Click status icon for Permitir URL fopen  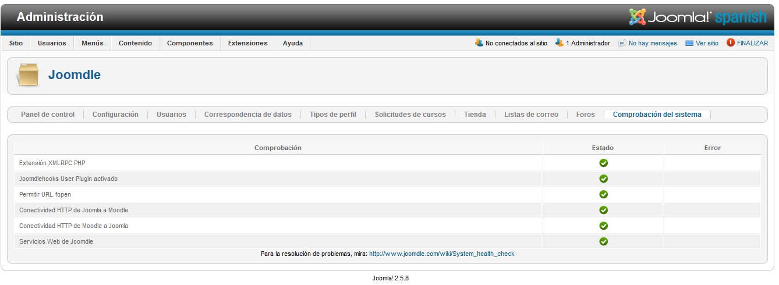pos(603,194)
